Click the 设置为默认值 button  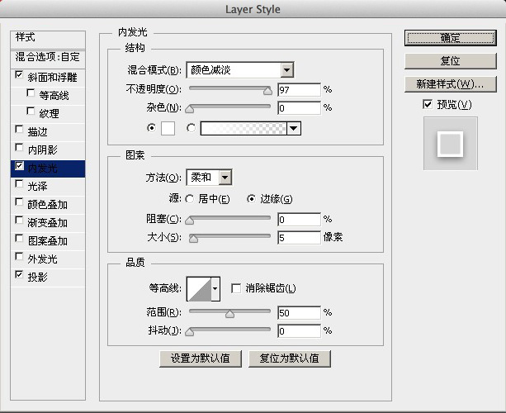[x=201, y=358]
